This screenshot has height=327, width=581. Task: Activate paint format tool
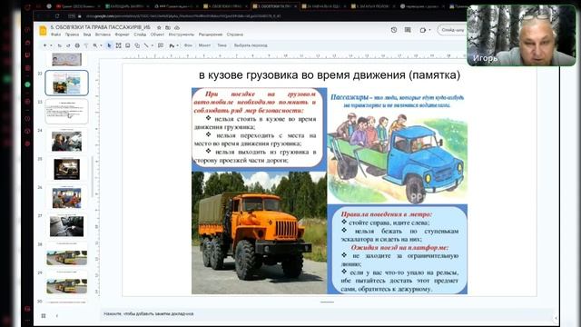point(86,45)
